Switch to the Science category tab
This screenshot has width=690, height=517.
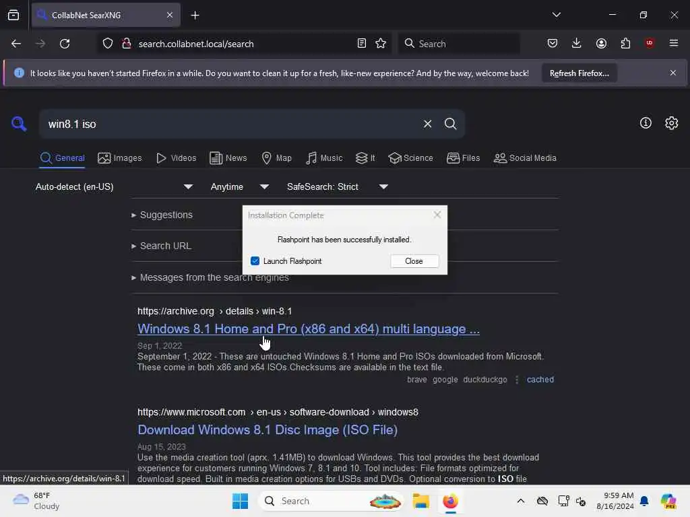pyautogui.click(x=410, y=158)
